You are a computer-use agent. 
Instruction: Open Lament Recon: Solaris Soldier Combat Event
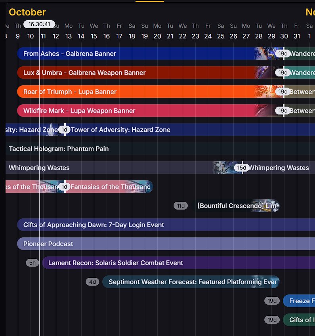coord(178,263)
